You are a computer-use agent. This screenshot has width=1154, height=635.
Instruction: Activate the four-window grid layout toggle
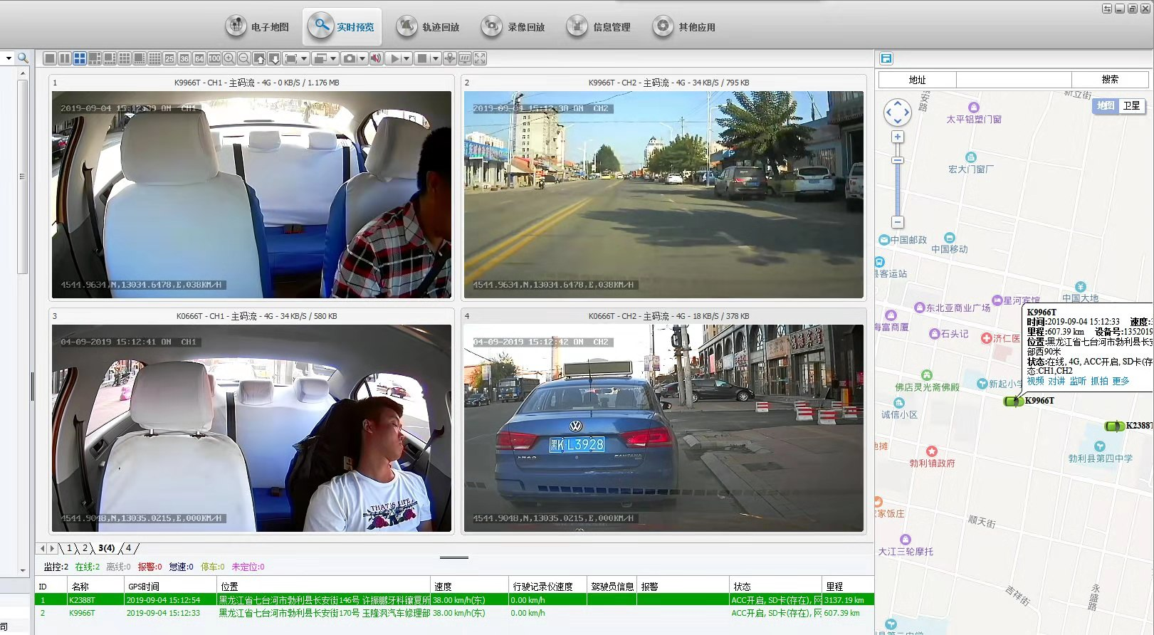80,58
